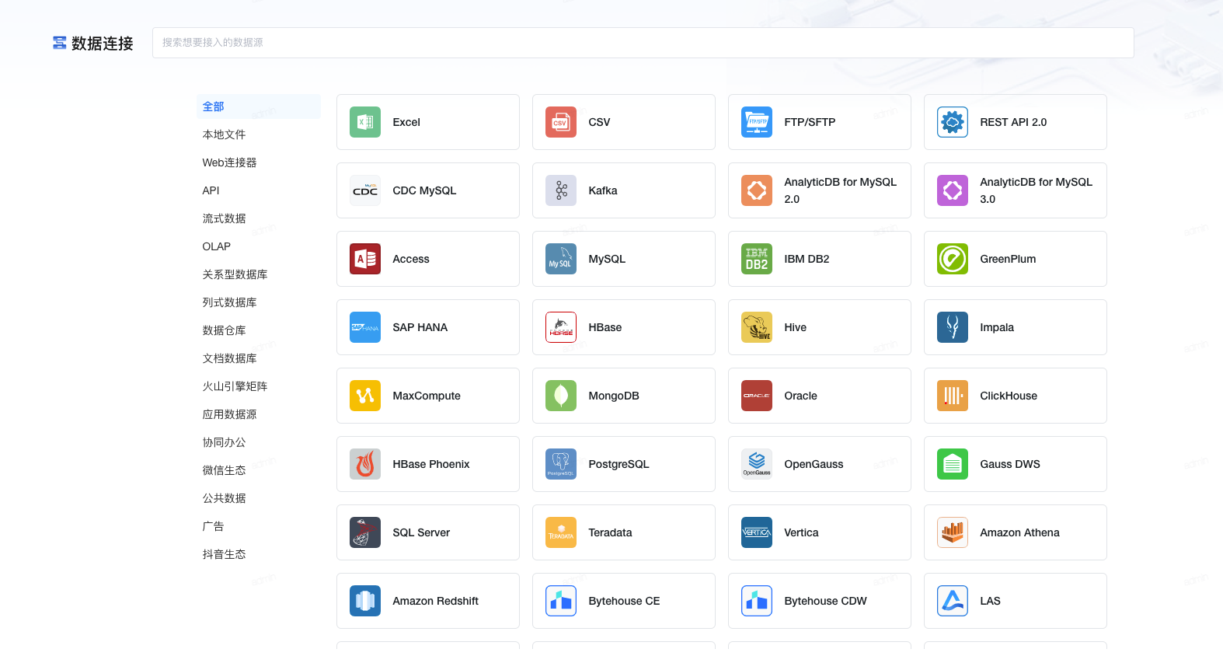
Task: Click the Kafka label text
Action: pyautogui.click(x=603, y=190)
